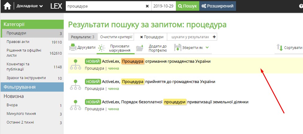The image size is (303, 134).
Task: Select Правові акти category
Action: pos(18,42)
